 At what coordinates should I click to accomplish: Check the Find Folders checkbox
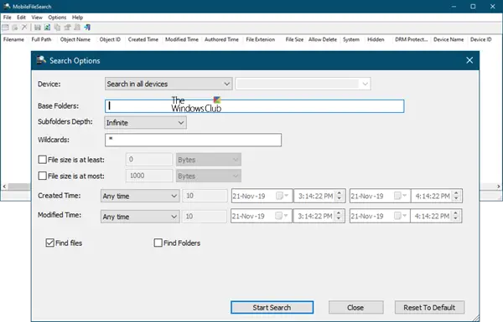[x=158, y=243]
